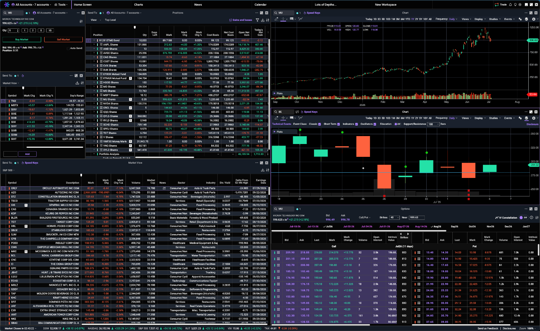The height and width of the screenshot is (331, 540).
Task: Open the Lots of Depths workspace tab
Action: tap(325, 5)
